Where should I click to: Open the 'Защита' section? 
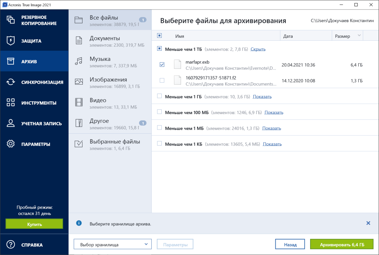point(34,41)
